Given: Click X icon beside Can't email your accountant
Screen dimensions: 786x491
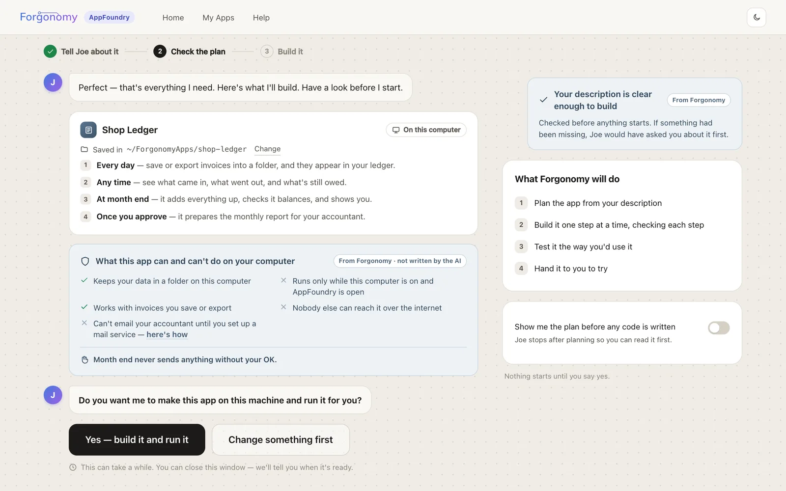Looking at the screenshot, I should [84, 323].
